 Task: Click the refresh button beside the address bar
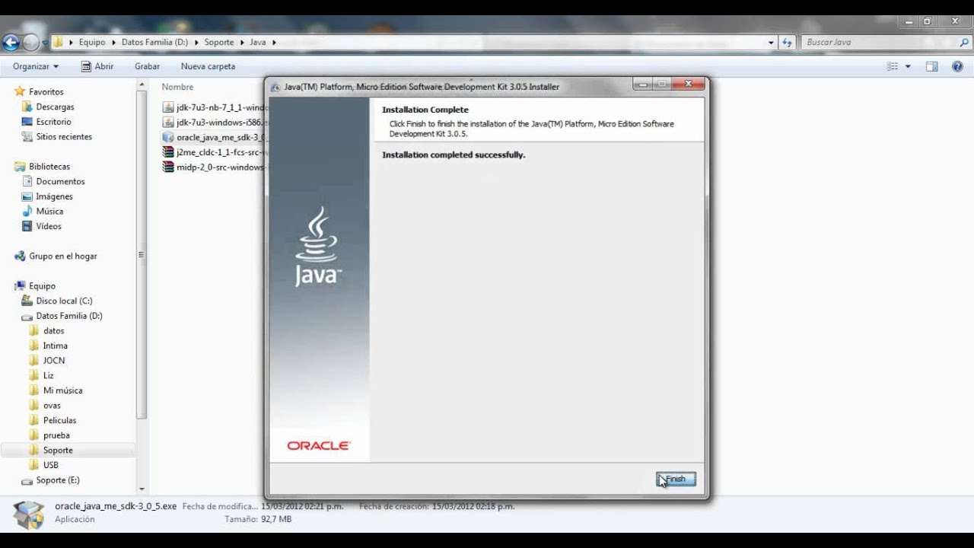[x=788, y=43]
